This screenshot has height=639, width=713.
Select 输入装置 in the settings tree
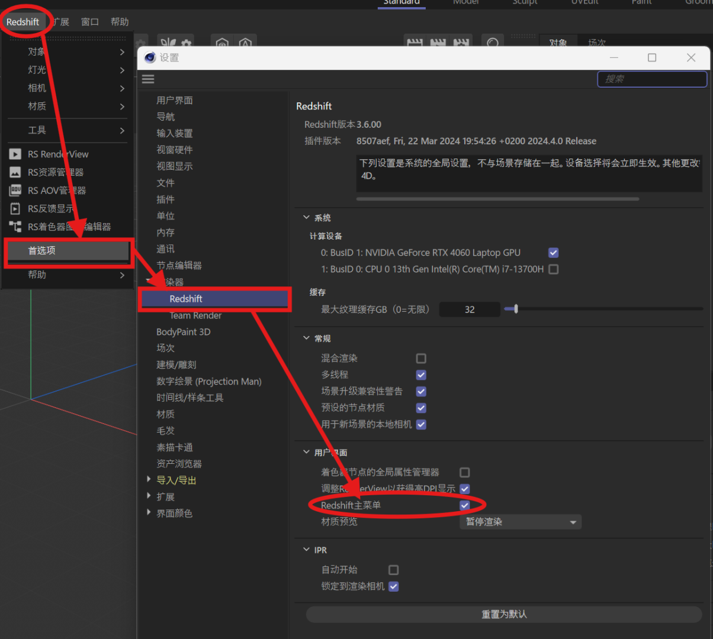pyautogui.click(x=175, y=134)
